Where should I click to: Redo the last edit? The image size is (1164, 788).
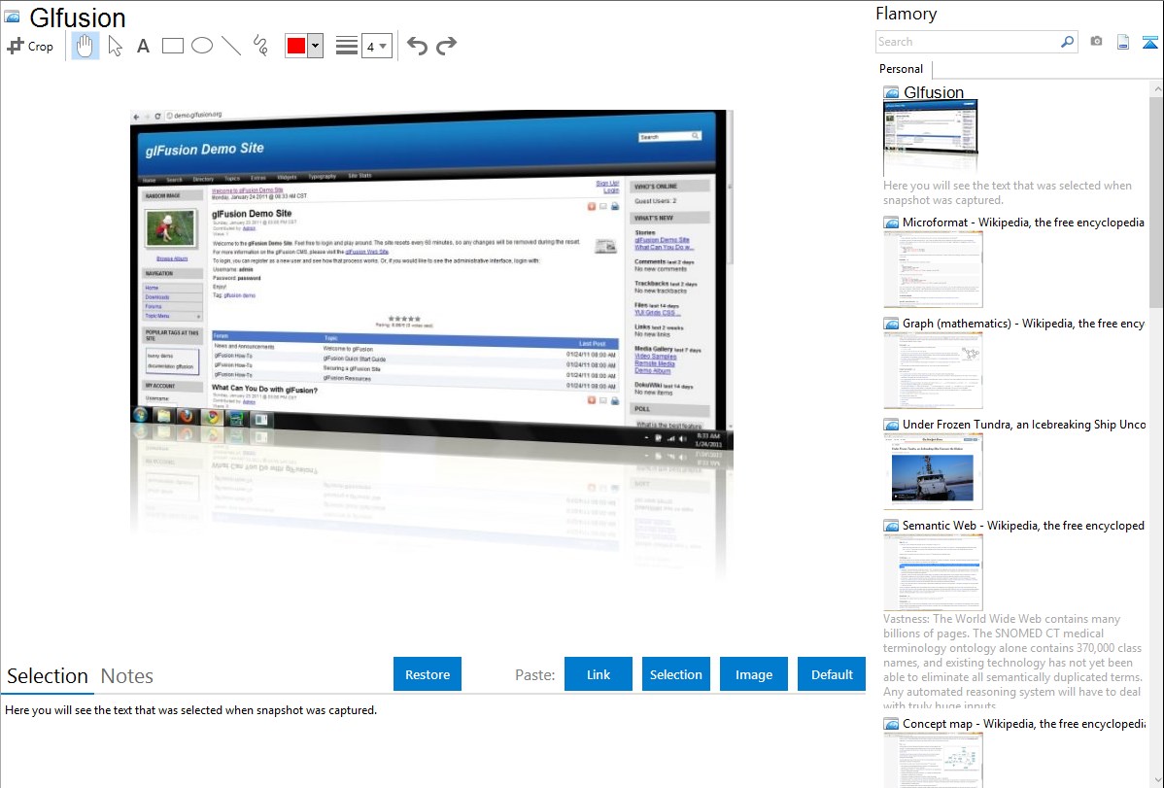click(x=446, y=46)
